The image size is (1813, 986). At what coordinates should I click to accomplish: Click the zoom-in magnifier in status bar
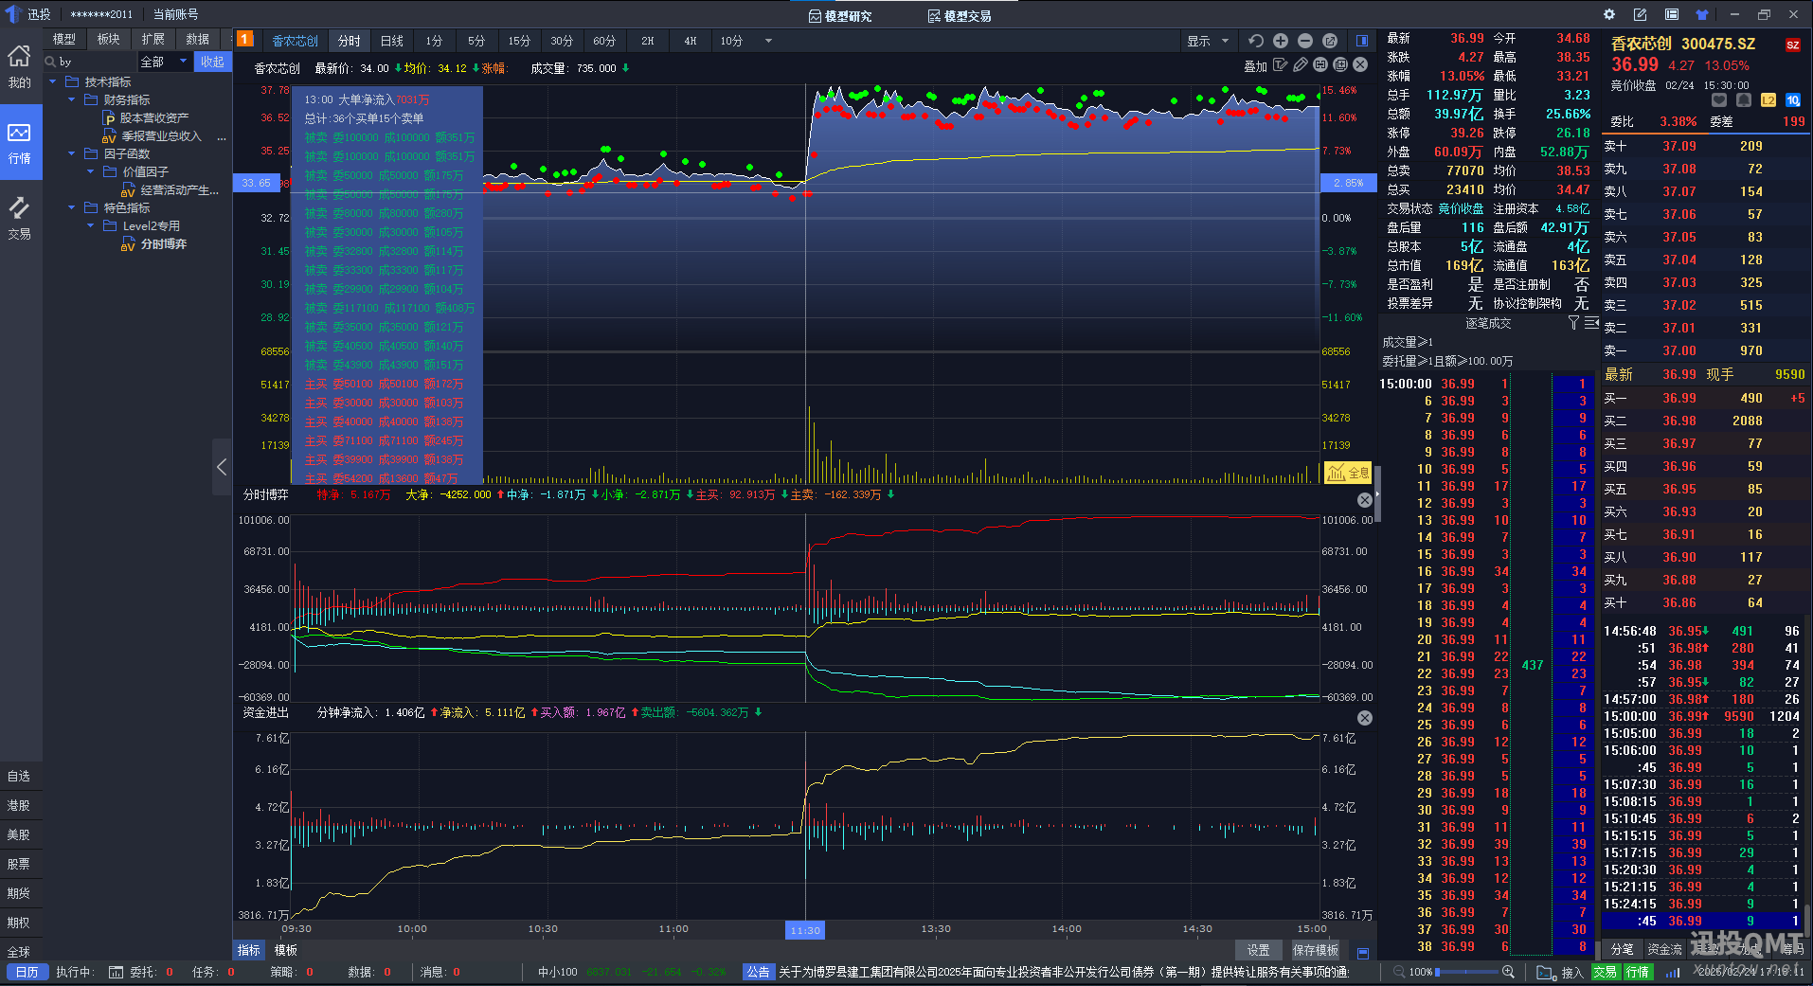pyautogui.click(x=1509, y=972)
